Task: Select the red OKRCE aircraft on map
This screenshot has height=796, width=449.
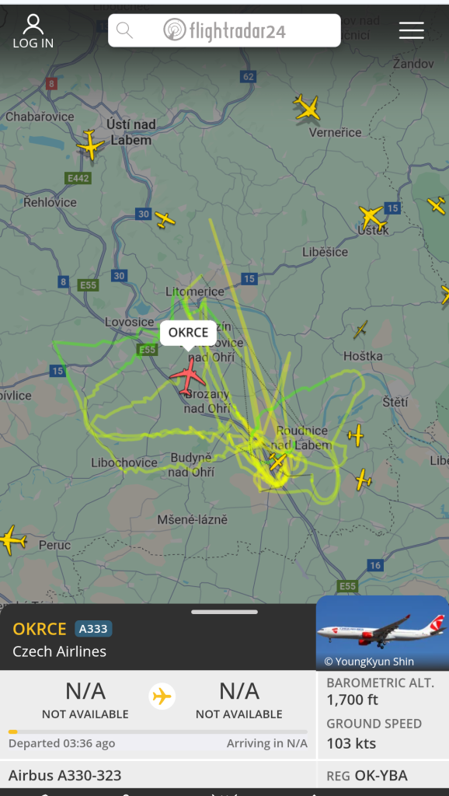Action: [x=188, y=376]
